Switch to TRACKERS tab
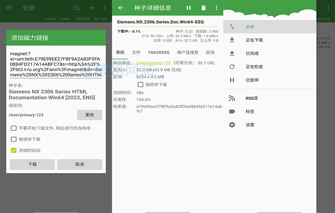This screenshot has width=335, height=213. [x=159, y=53]
